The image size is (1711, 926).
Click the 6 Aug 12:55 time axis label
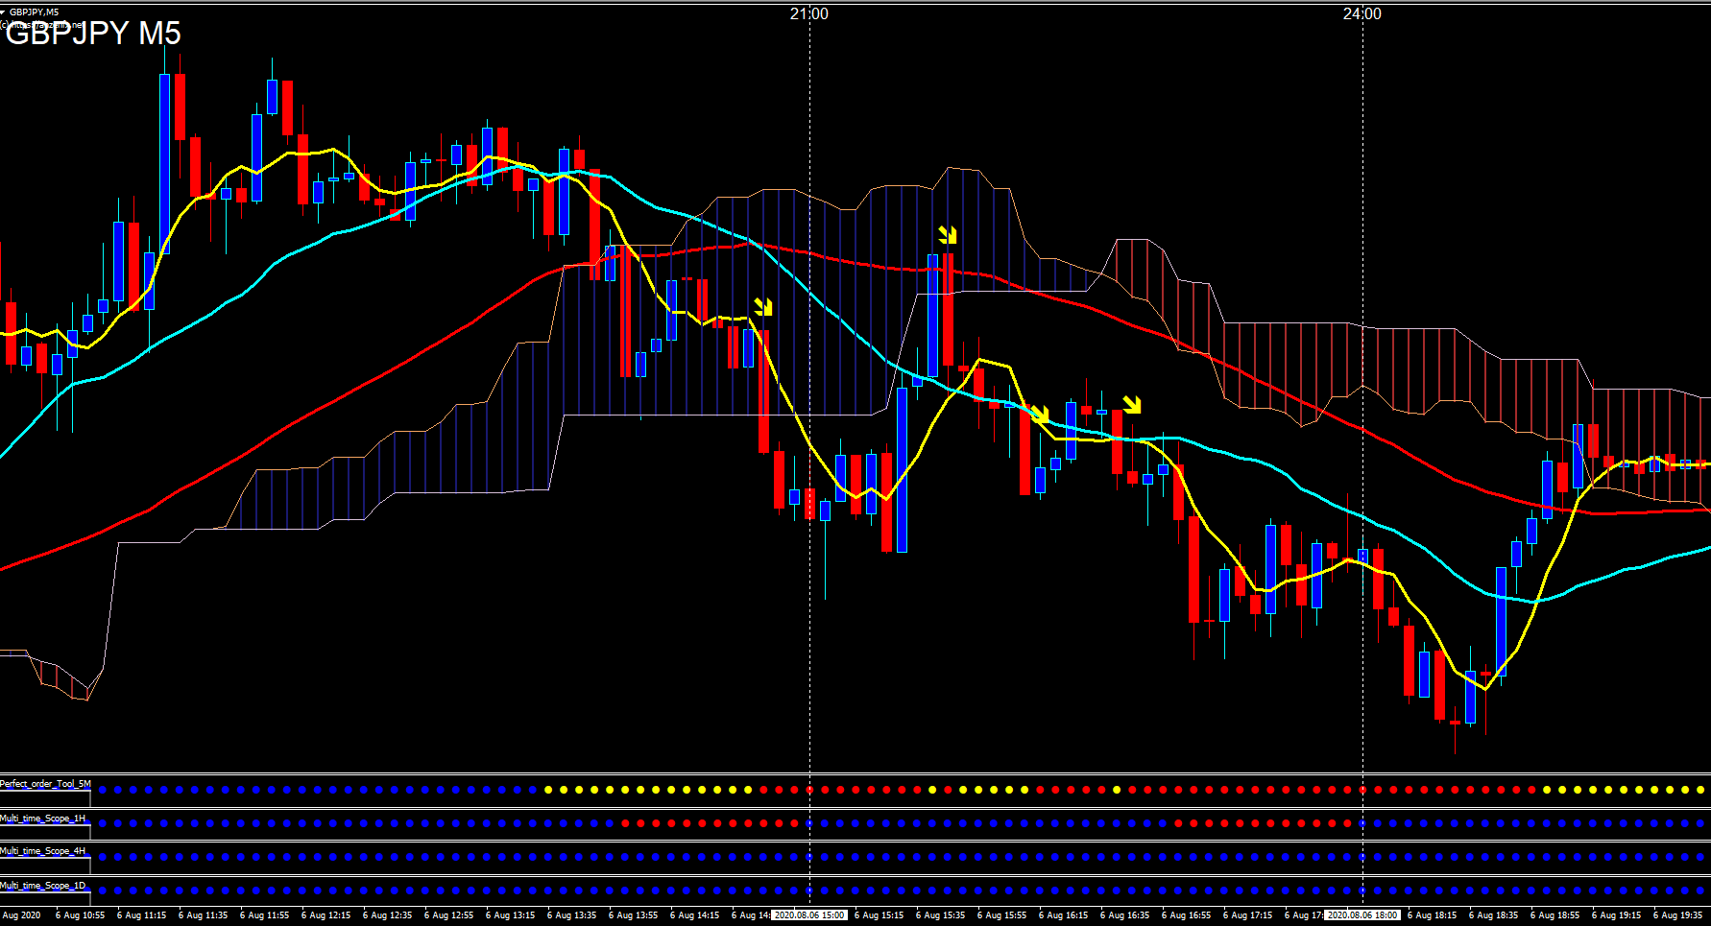click(x=449, y=915)
